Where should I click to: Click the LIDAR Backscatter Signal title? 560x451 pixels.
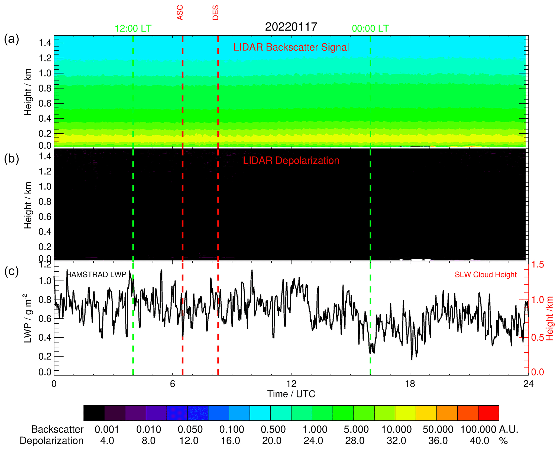[291, 47]
